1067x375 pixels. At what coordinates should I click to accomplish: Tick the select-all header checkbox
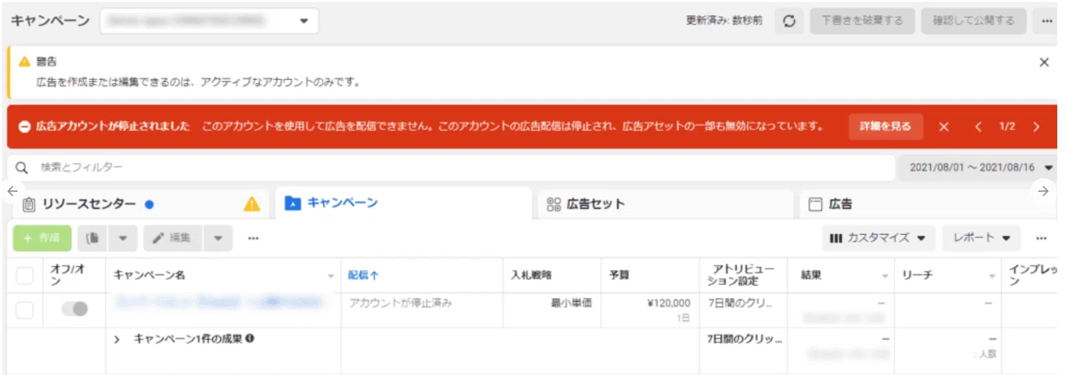click(24, 275)
